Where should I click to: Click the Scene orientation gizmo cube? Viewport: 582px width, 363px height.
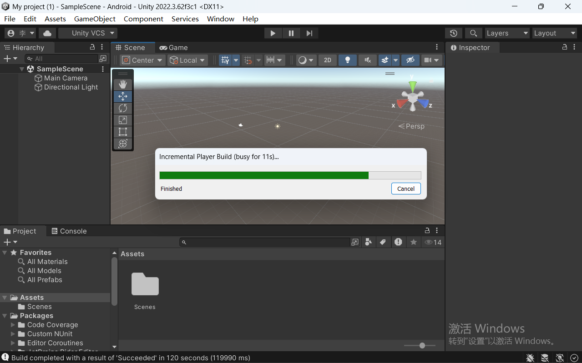click(x=412, y=98)
